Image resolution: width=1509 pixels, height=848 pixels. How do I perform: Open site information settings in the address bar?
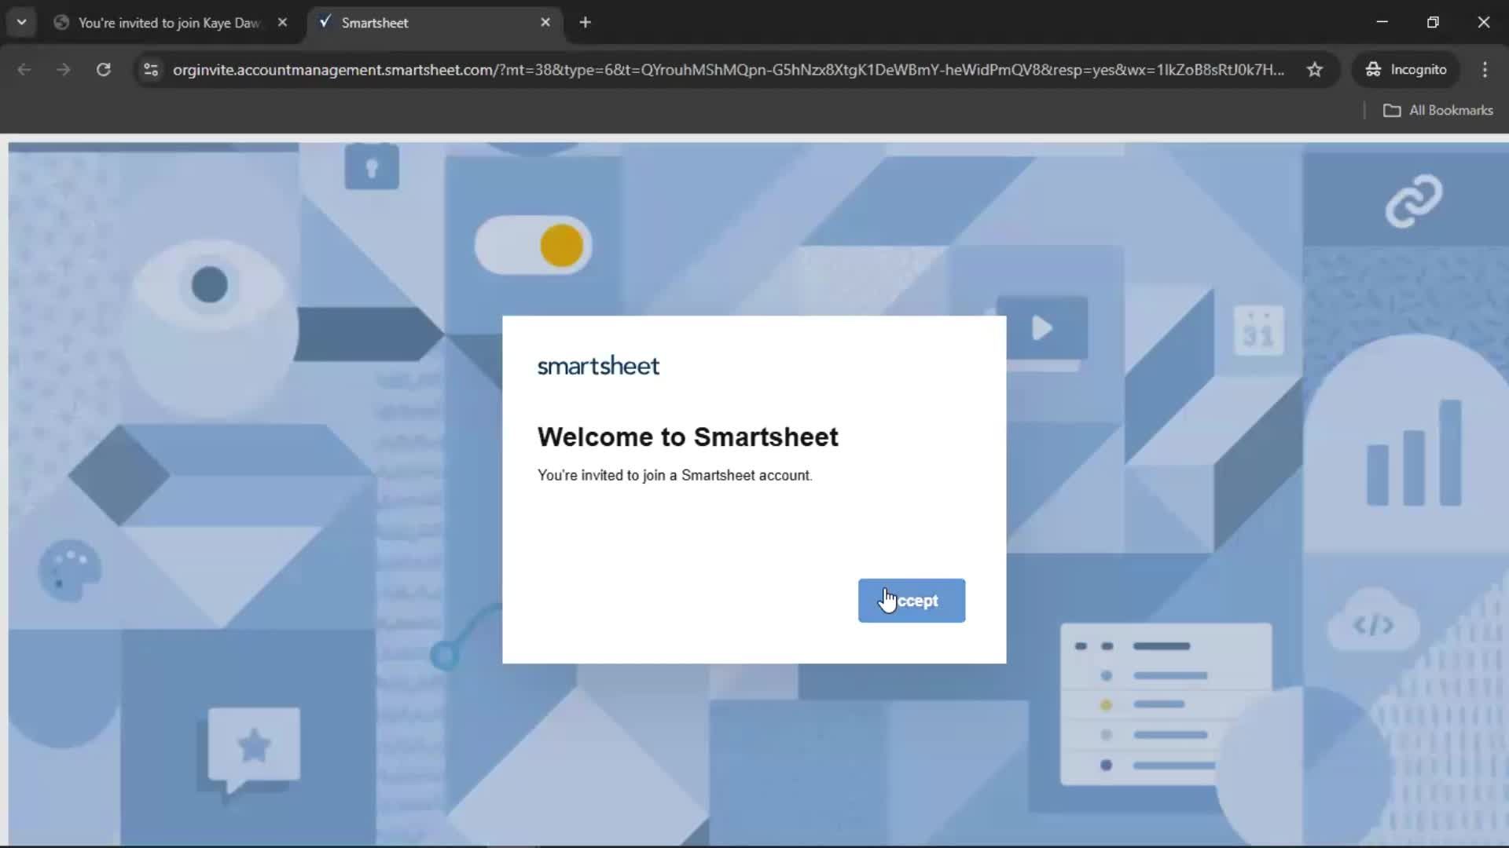pyautogui.click(x=150, y=70)
